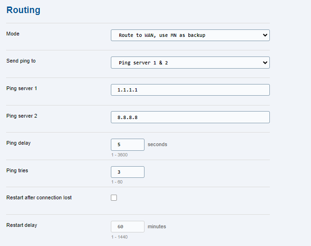Click the Restart delay minutes input box
311x246 pixels.
click(x=128, y=226)
